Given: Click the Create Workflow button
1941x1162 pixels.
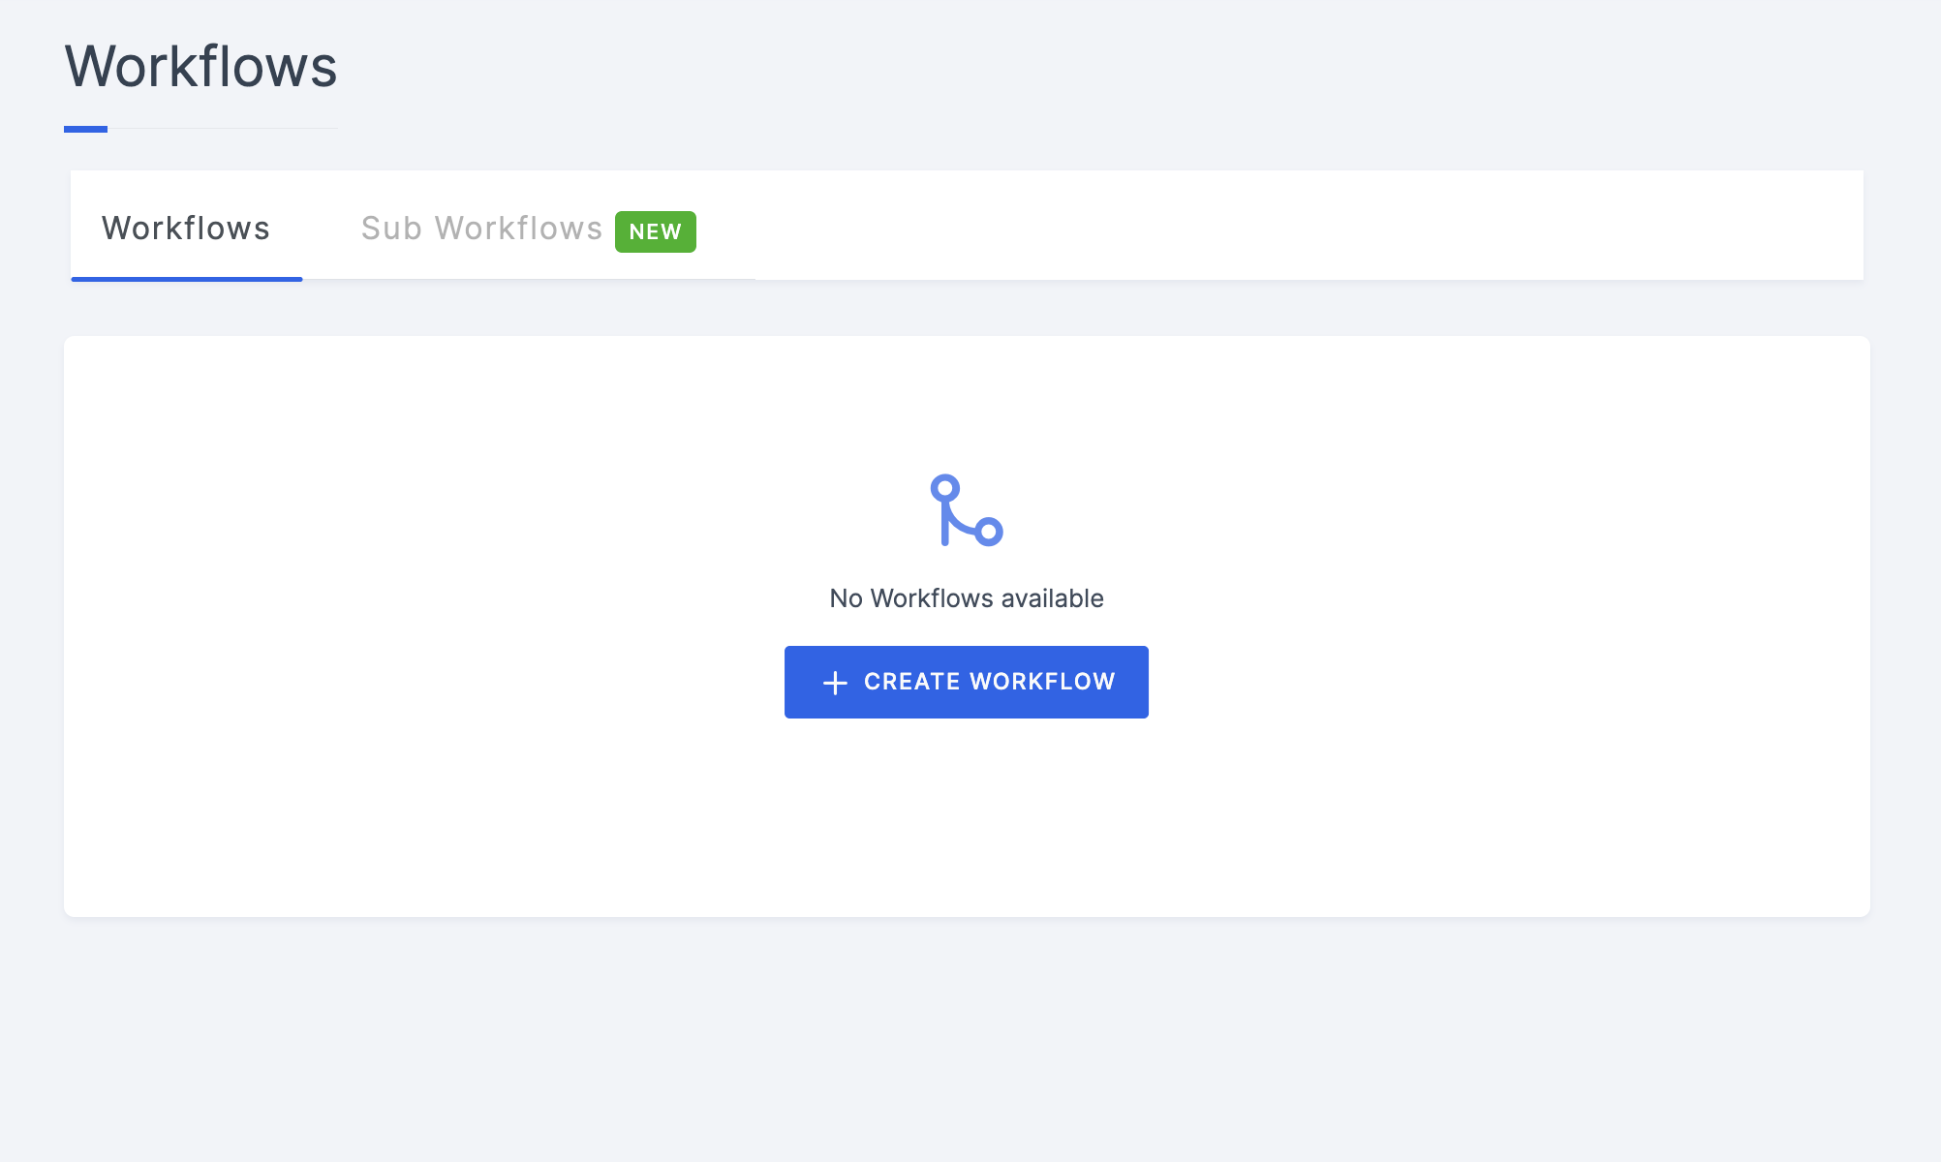Looking at the screenshot, I should coord(967,682).
